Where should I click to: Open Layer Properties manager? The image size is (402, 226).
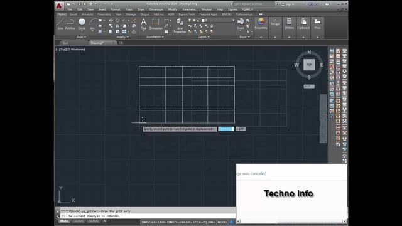[180, 26]
